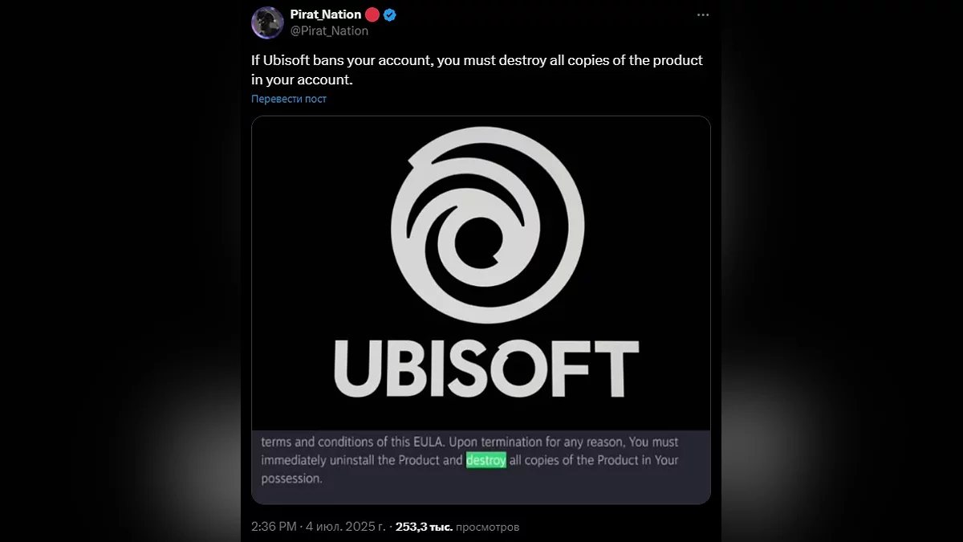Open the @Pirat_Nation handle link
Screen dimensions: 963x542
click(329, 31)
